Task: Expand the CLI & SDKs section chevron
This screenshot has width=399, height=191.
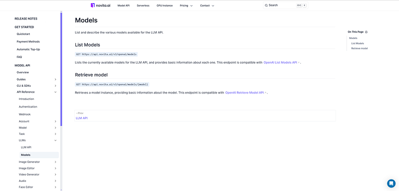Action: point(55,86)
